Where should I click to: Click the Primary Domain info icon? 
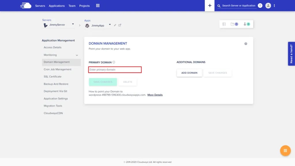point(114,62)
